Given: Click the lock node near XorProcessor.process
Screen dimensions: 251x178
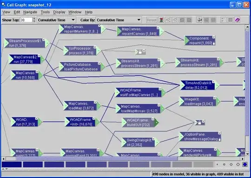Looking at the screenshot, I should 140,52.
